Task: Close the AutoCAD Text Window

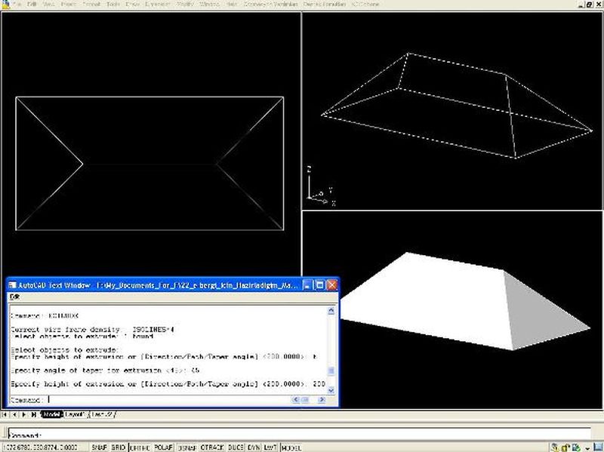Action: pos(332,285)
